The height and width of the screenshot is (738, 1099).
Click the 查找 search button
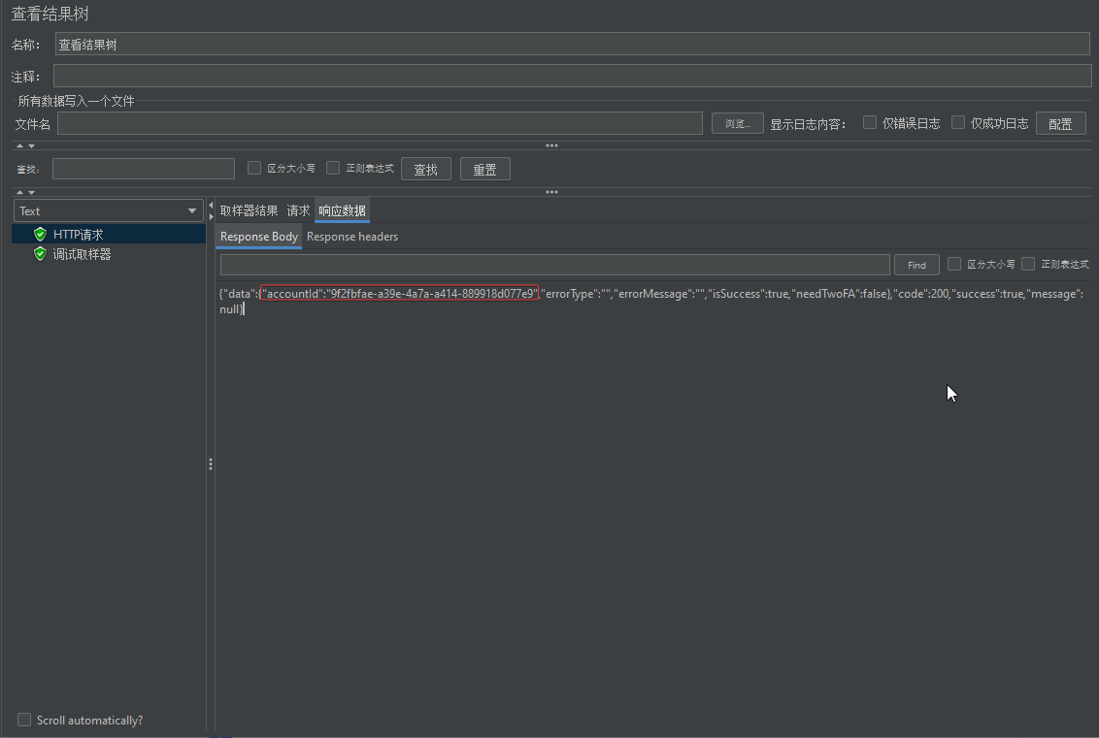pyautogui.click(x=426, y=170)
